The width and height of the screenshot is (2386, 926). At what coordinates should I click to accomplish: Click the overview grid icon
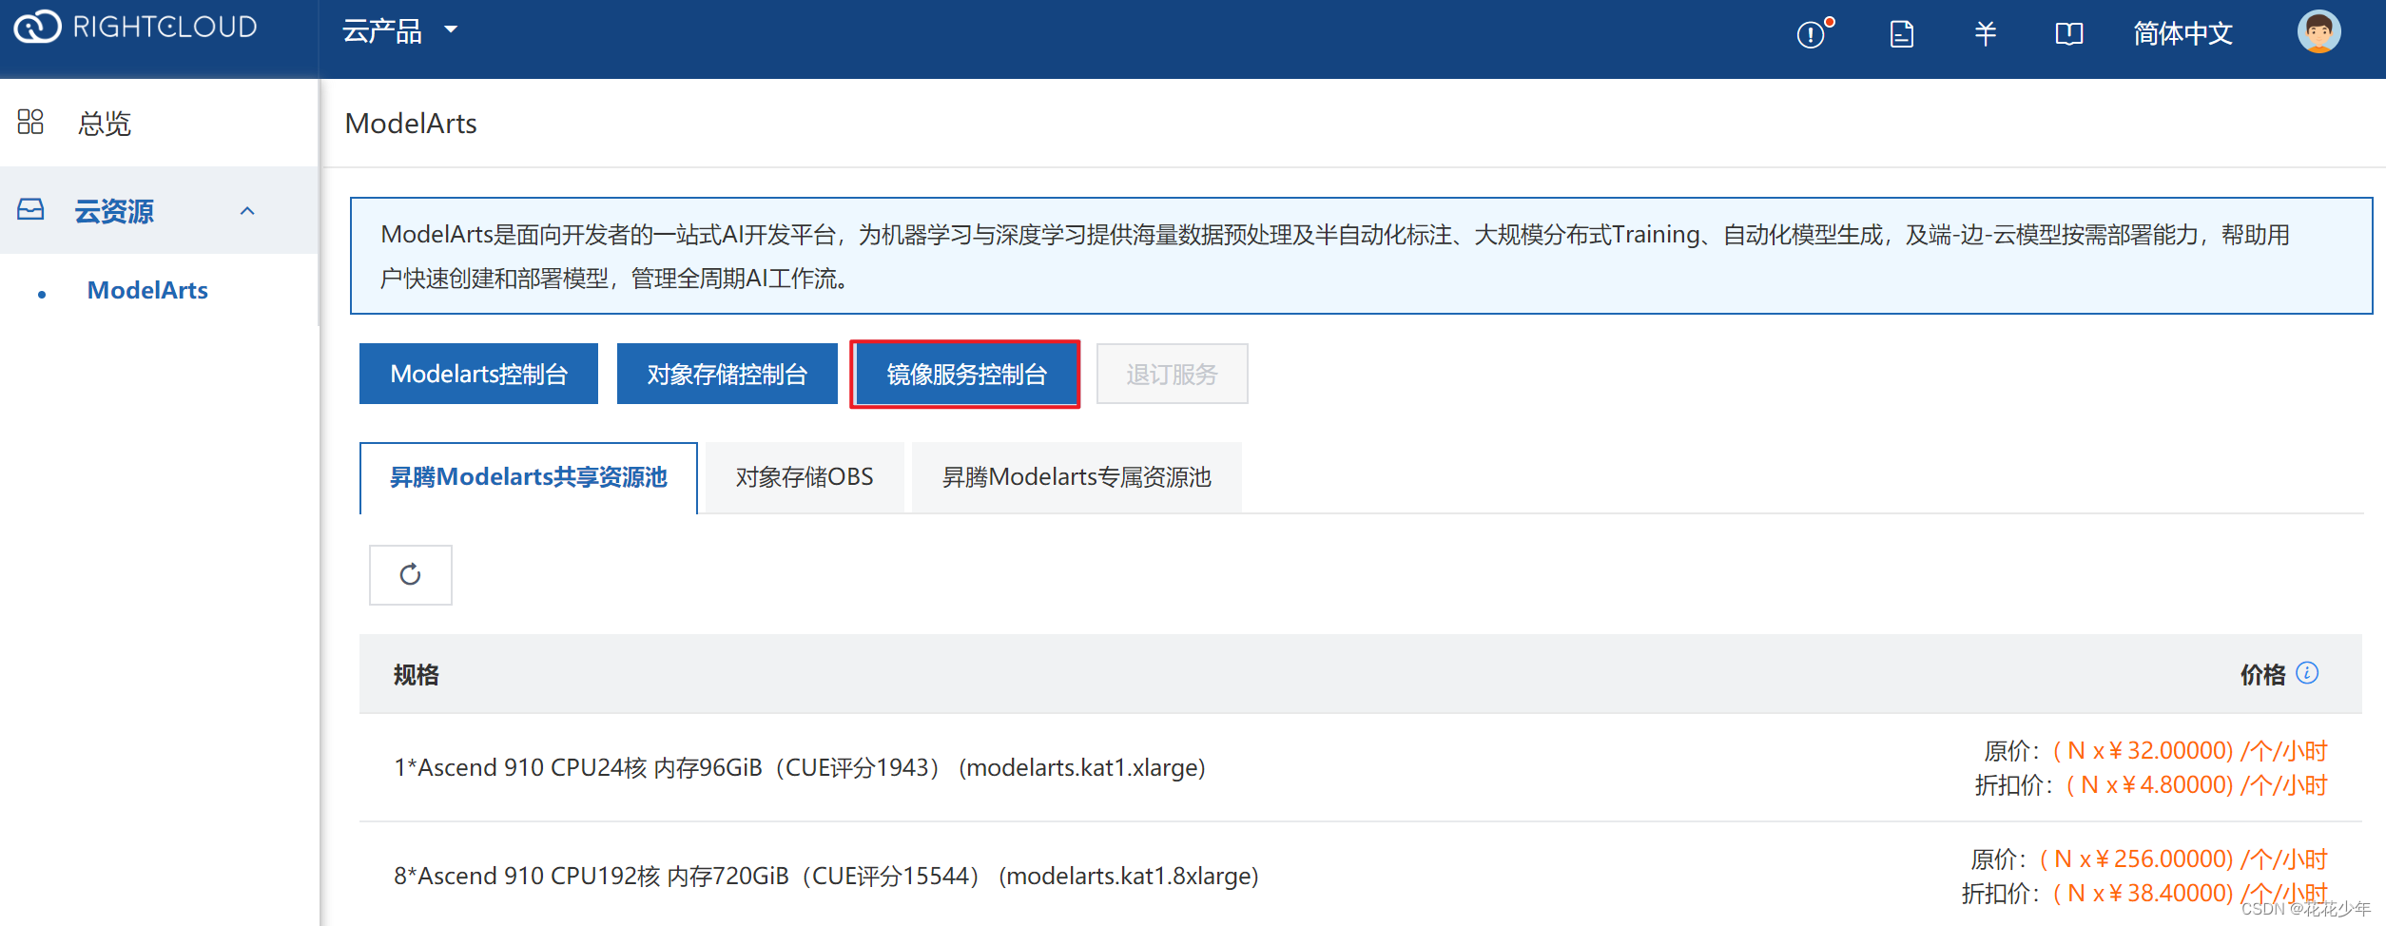(30, 122)
